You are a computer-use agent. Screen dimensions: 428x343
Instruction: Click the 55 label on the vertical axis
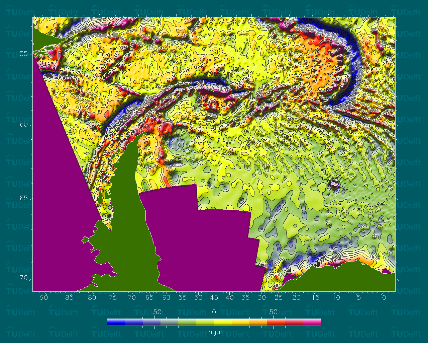coord(24,54)
